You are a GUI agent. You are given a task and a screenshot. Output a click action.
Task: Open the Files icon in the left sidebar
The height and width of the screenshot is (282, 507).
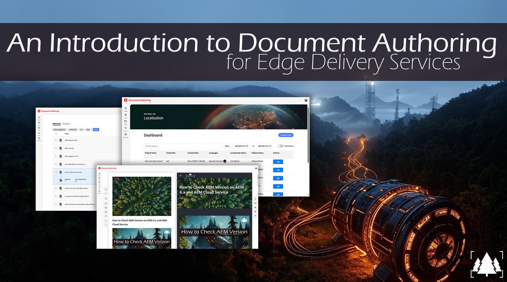pos(125,121)
